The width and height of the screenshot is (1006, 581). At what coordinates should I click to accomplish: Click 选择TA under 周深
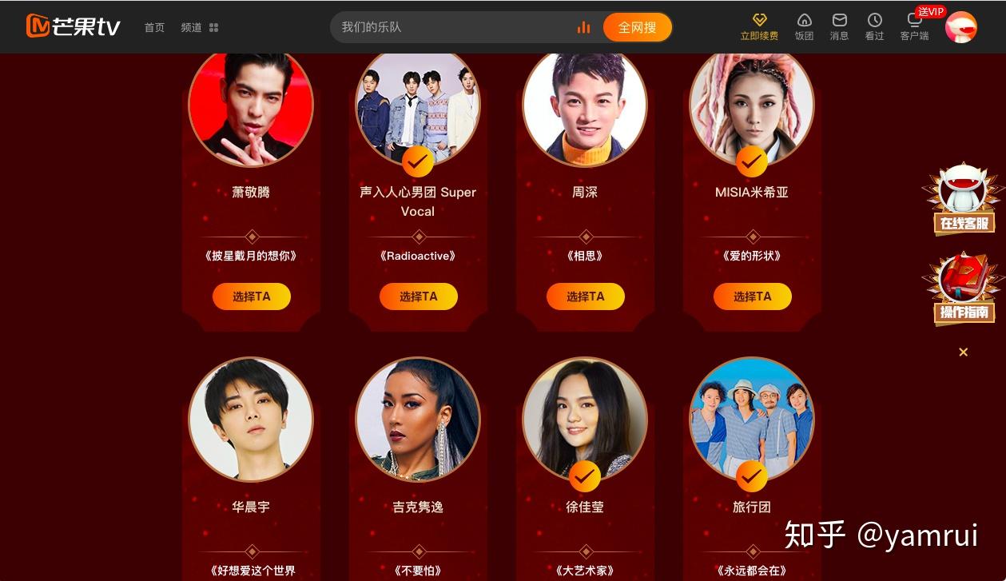[x=586, y=296]
